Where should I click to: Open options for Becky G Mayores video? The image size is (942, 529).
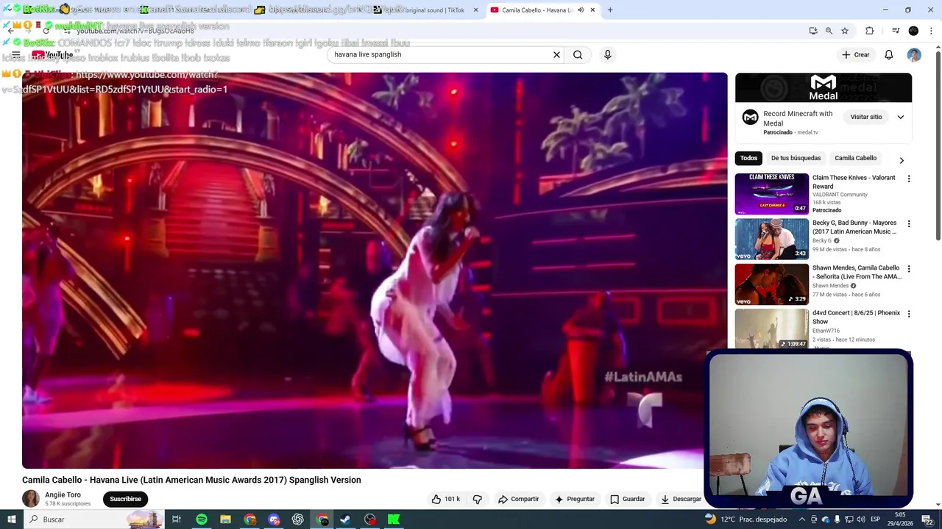(x=909, y=223)
